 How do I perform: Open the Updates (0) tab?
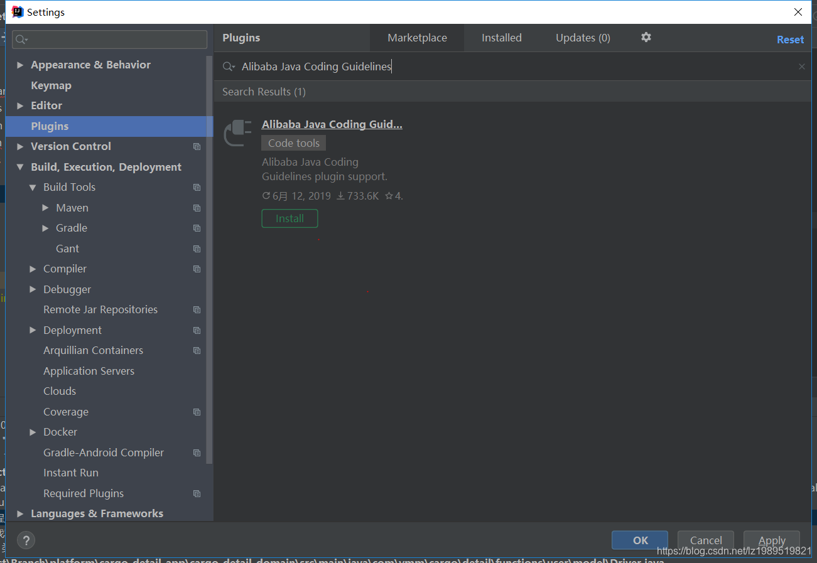583,38
